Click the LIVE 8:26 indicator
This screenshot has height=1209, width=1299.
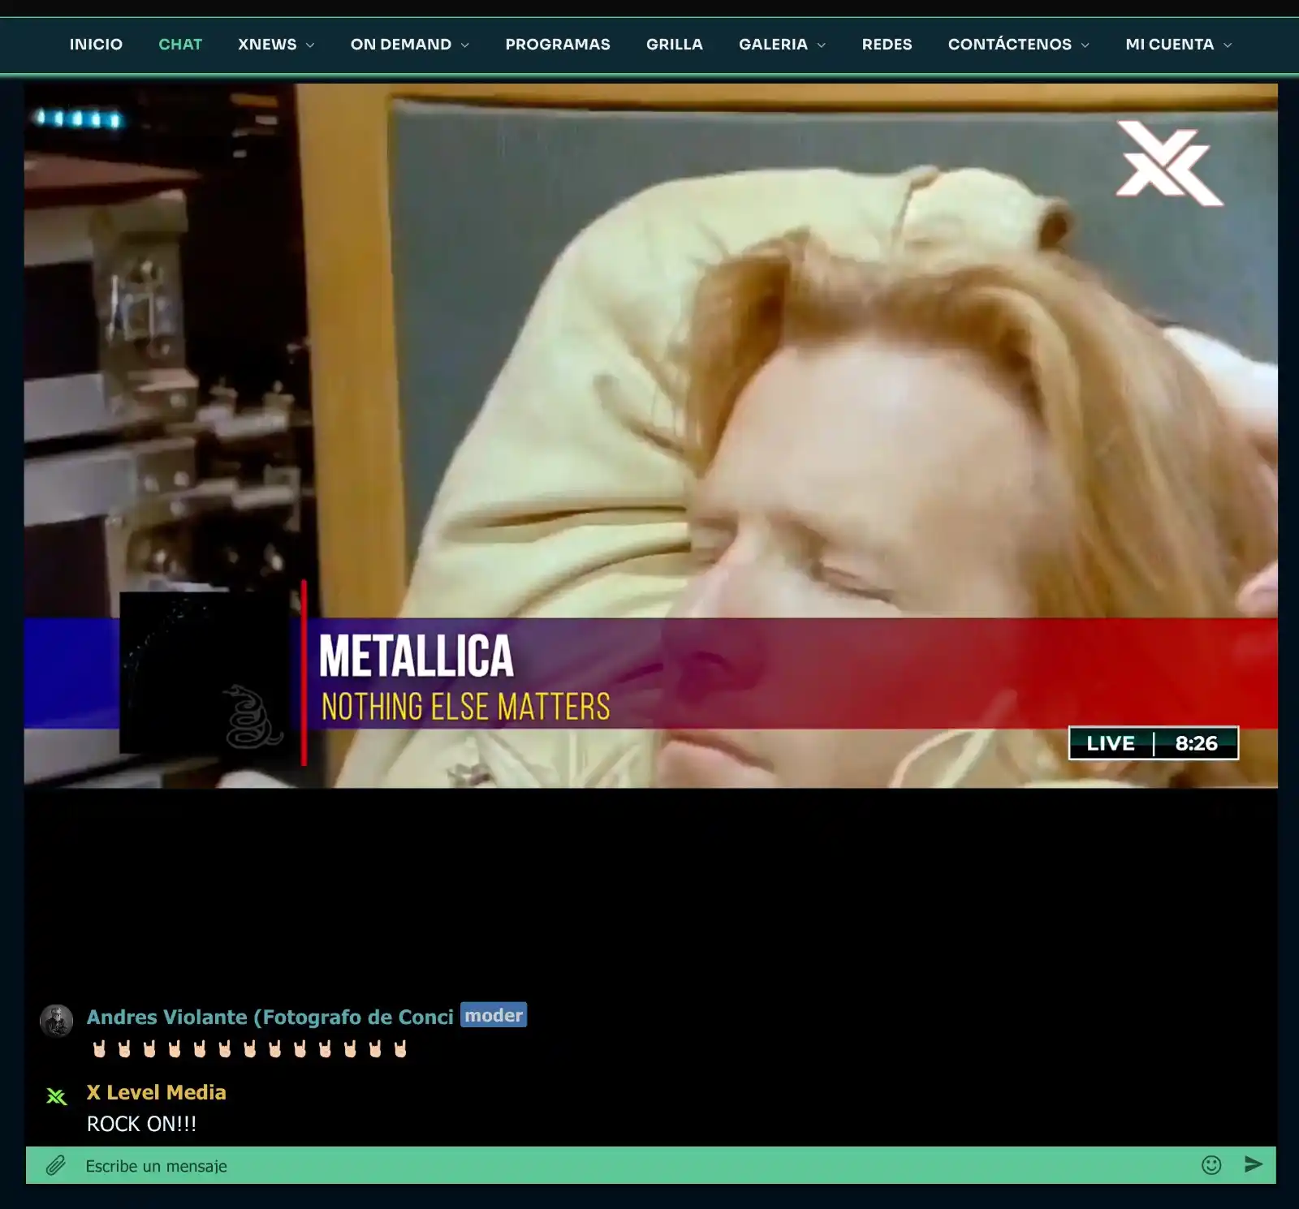coord(1154,743)
